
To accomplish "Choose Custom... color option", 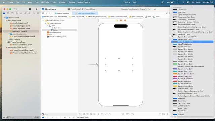I will point(192,115).
